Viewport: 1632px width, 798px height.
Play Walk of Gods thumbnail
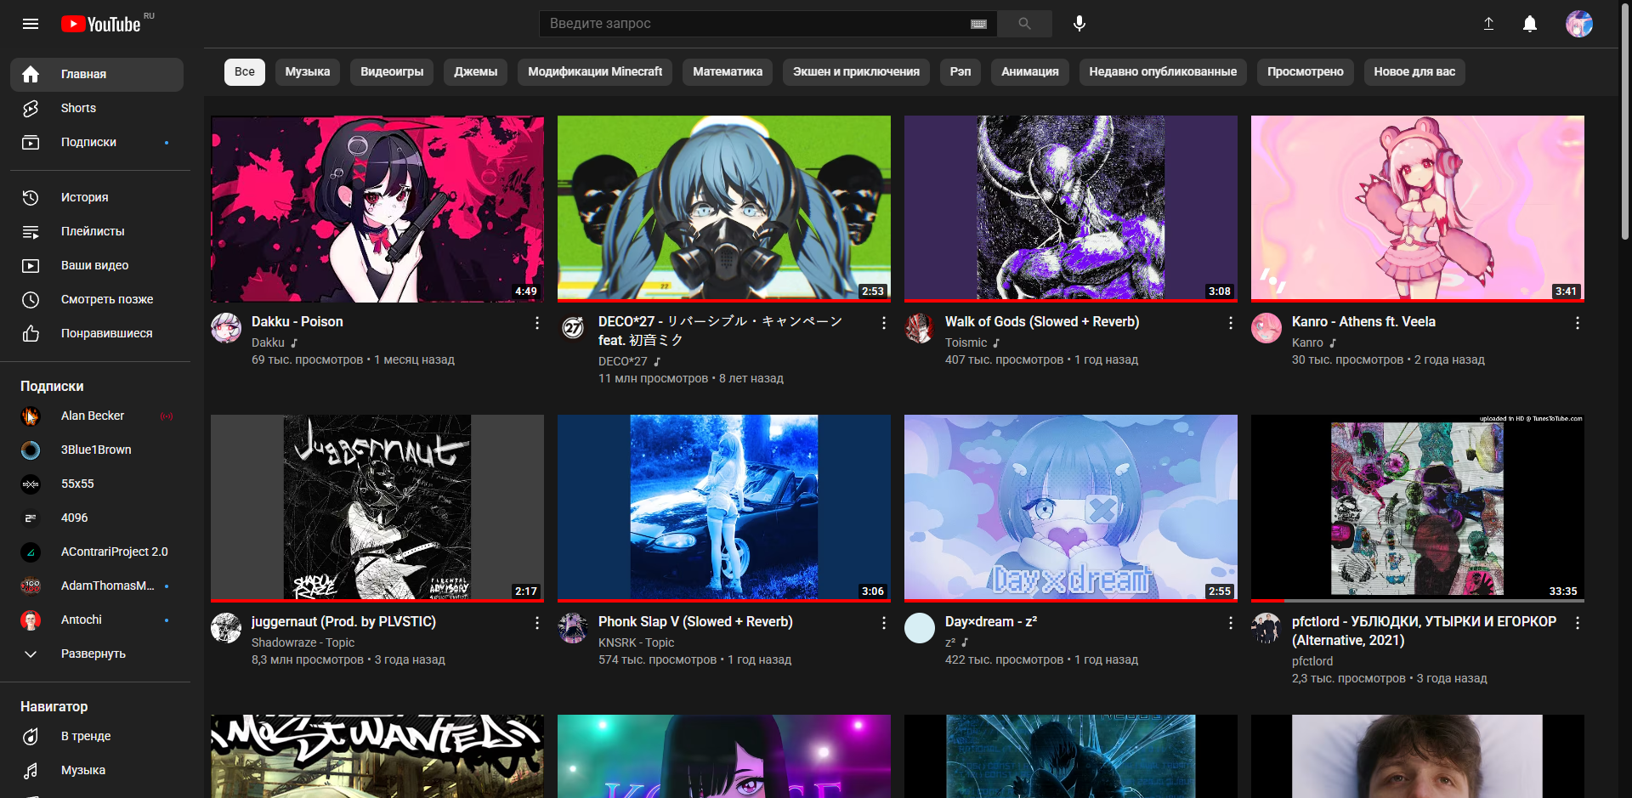(1071, 209)
